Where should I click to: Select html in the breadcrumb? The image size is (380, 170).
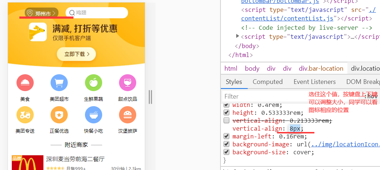[x=231, y=69]
